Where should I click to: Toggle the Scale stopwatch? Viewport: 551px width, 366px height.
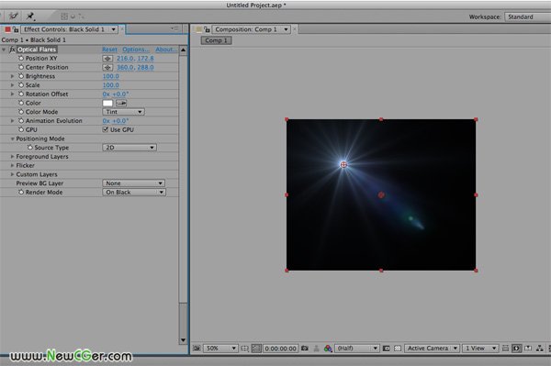[21, 85]
